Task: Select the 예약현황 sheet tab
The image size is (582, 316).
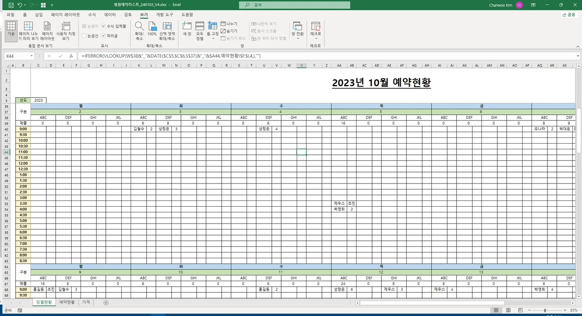Action: (x=67, y=303)
